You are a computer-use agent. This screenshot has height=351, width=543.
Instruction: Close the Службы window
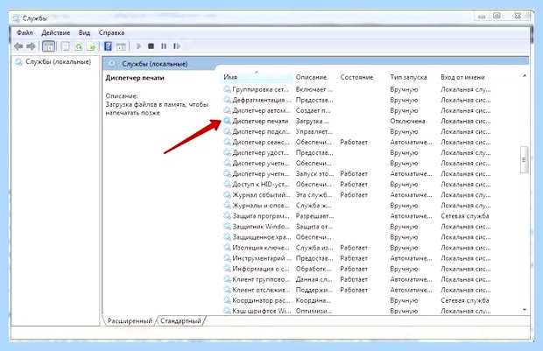(x=518, y=17)
